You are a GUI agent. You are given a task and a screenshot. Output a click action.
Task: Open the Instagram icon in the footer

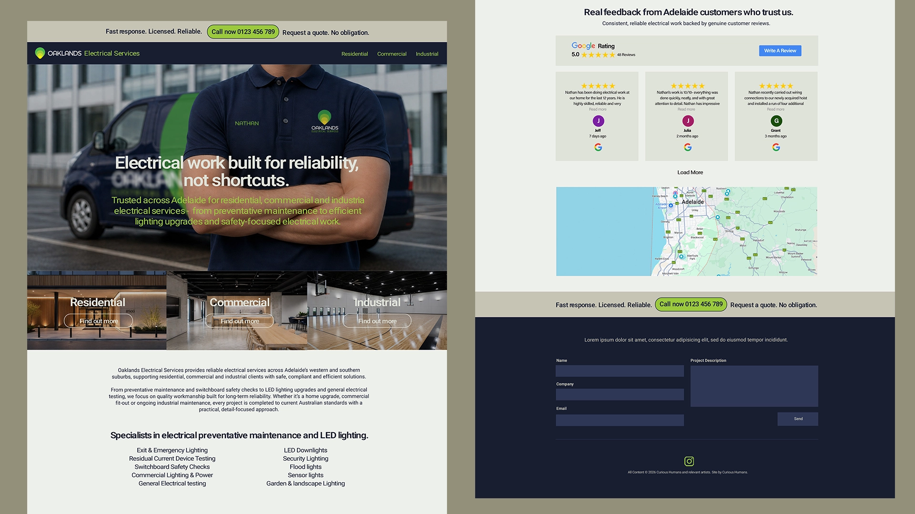pyautogui.click(x=689, y=461)
